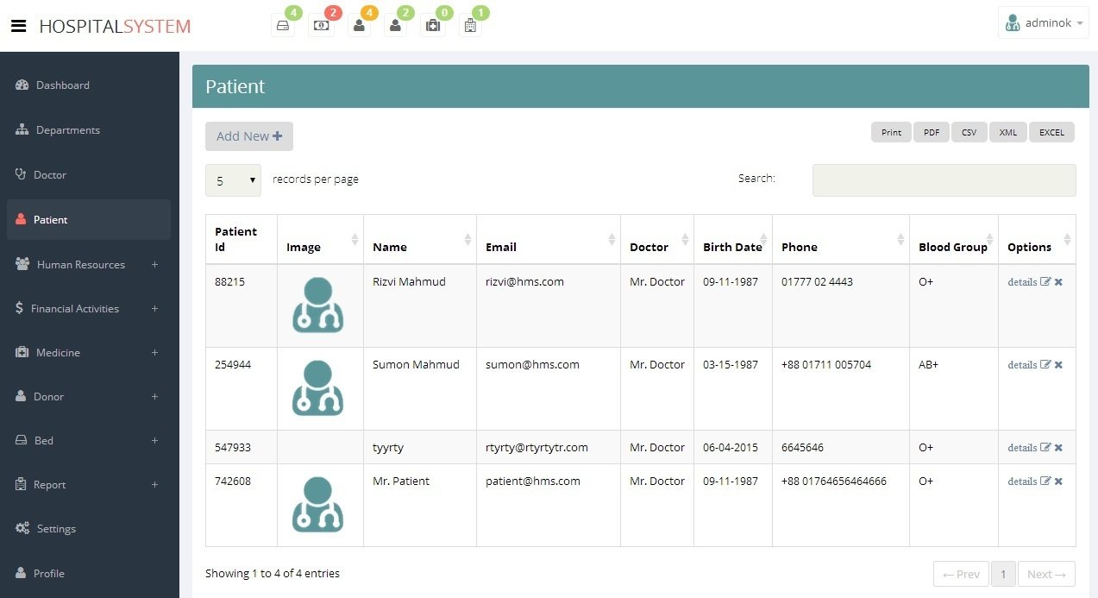Open the adminok user account dropdown

click(1044, 23)
